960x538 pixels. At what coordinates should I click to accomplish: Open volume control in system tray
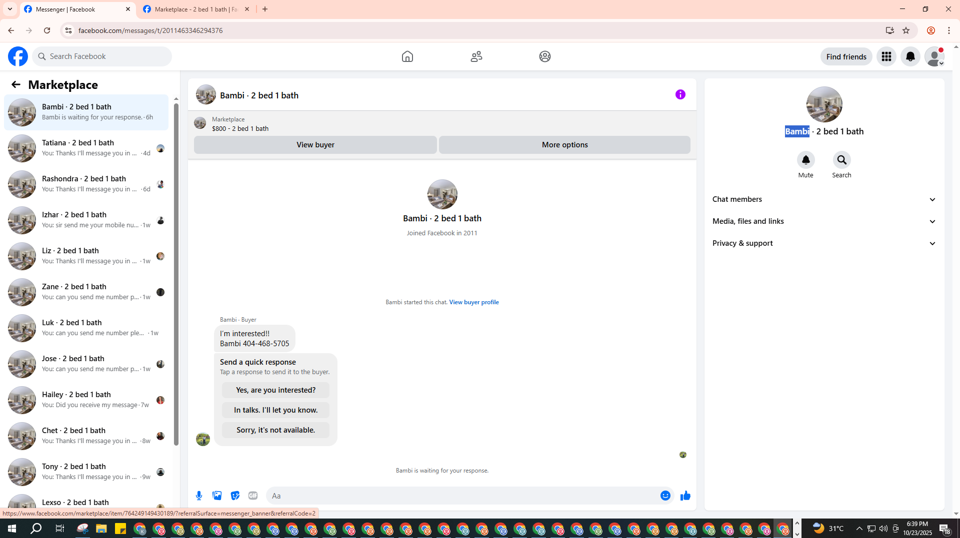883,529
